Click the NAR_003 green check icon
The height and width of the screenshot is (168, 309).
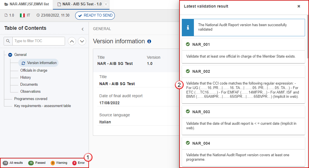[x=188, y=112]
